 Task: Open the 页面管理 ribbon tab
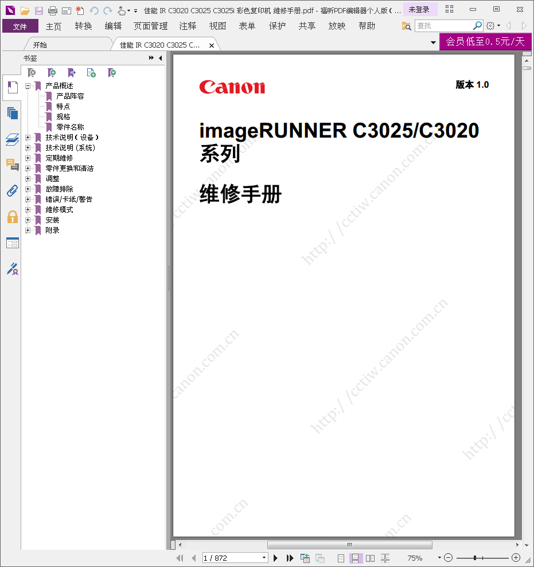tap(150, 26)
